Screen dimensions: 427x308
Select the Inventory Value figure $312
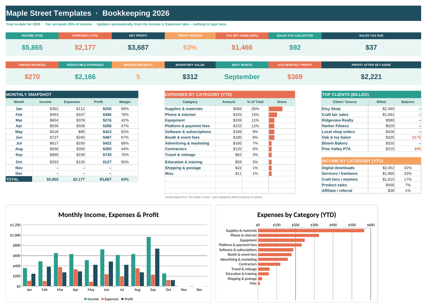point(190,77)
